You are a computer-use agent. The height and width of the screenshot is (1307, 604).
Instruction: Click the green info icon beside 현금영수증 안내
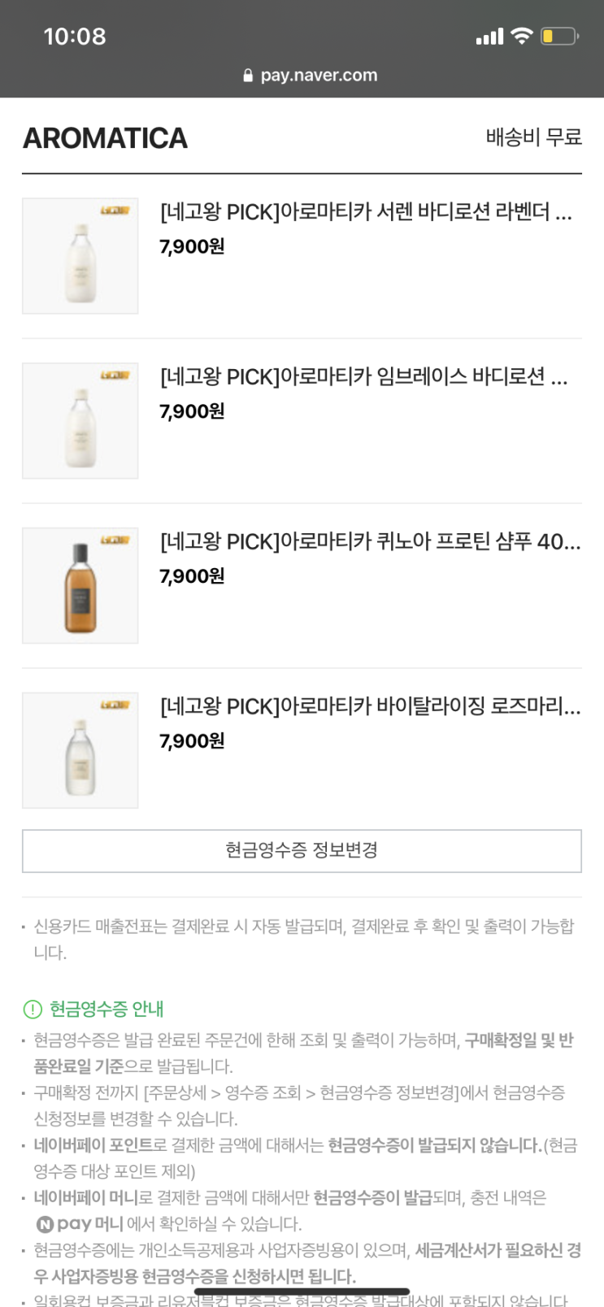[x=32, y=1010]
